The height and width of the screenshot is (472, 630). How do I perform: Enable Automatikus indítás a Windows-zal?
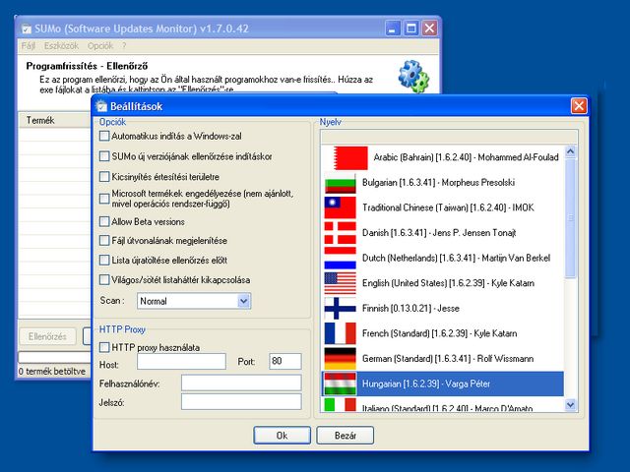[x=104, y=136]
